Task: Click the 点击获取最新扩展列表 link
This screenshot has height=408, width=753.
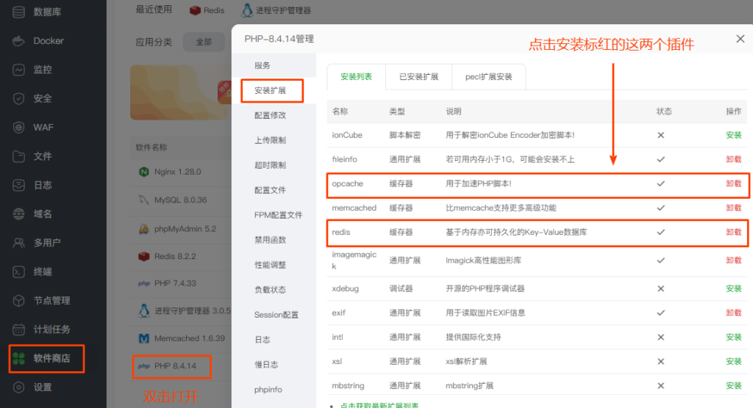Action: 379,405
